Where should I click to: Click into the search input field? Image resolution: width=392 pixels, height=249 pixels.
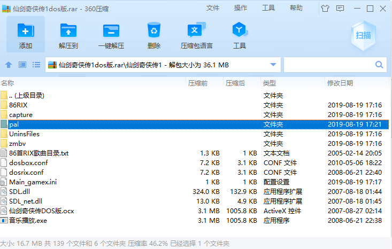[x=328, y=65]
